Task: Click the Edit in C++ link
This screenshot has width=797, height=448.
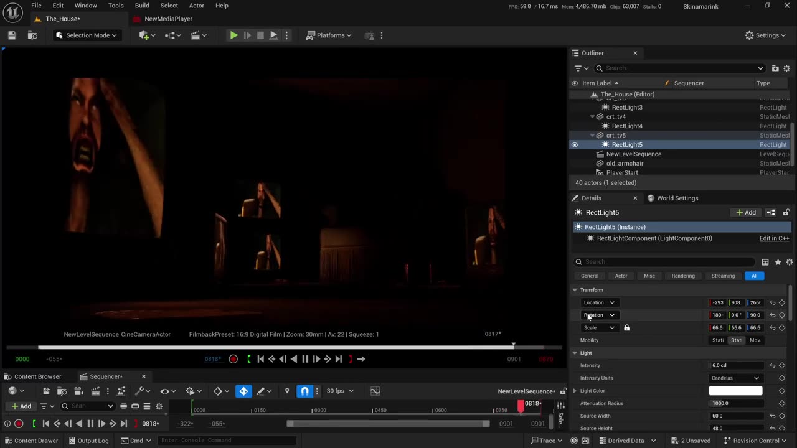Action: click(774, 238)
